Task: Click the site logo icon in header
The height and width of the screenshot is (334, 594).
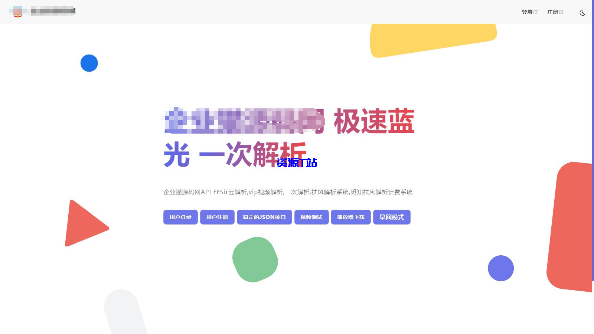Action: (x=17, y=12)
